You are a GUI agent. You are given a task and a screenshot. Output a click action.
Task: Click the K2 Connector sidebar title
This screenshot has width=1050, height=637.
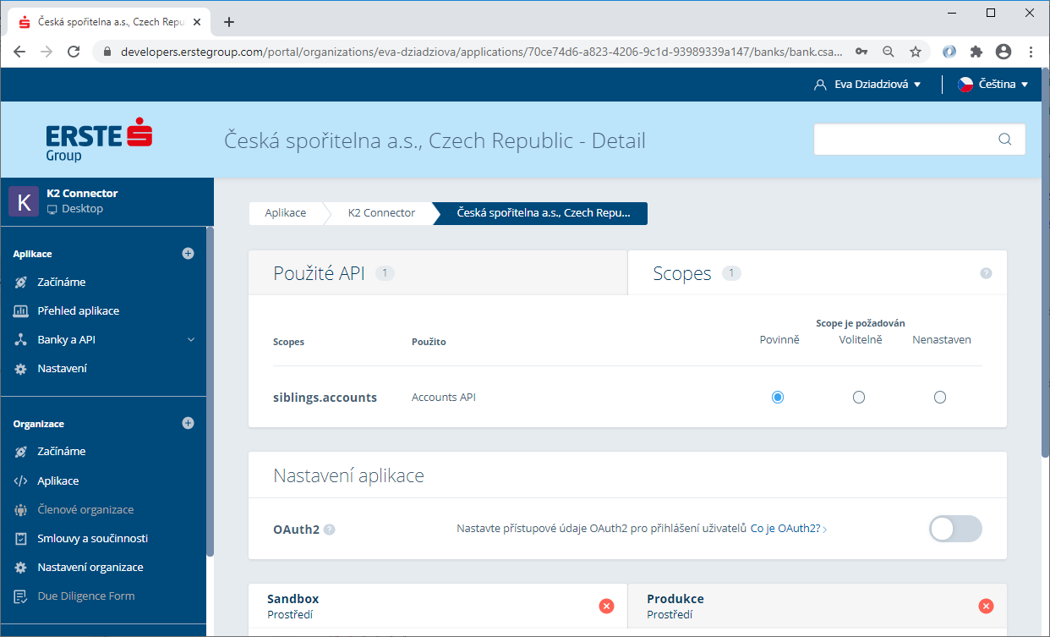pos(82,193)
